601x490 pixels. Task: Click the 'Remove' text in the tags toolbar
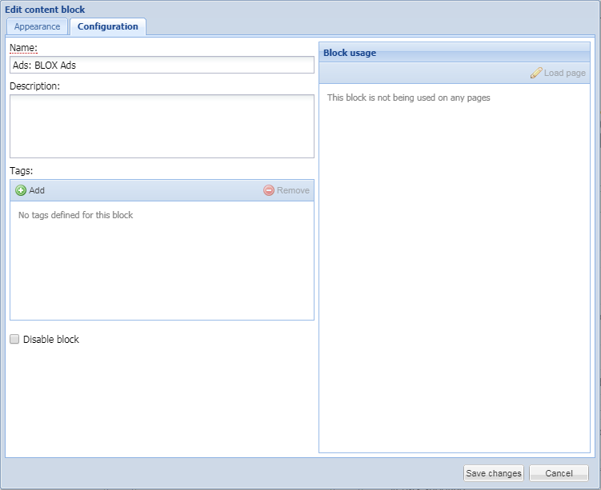coord(293,190)
